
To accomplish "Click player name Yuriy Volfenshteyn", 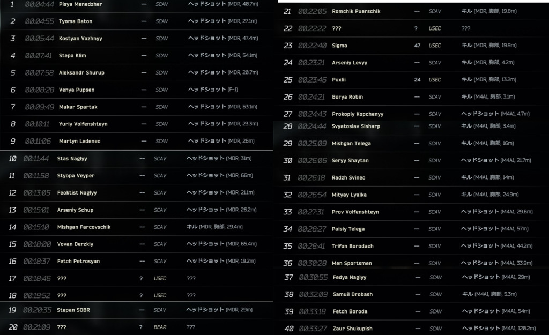I will click(83, 124).
